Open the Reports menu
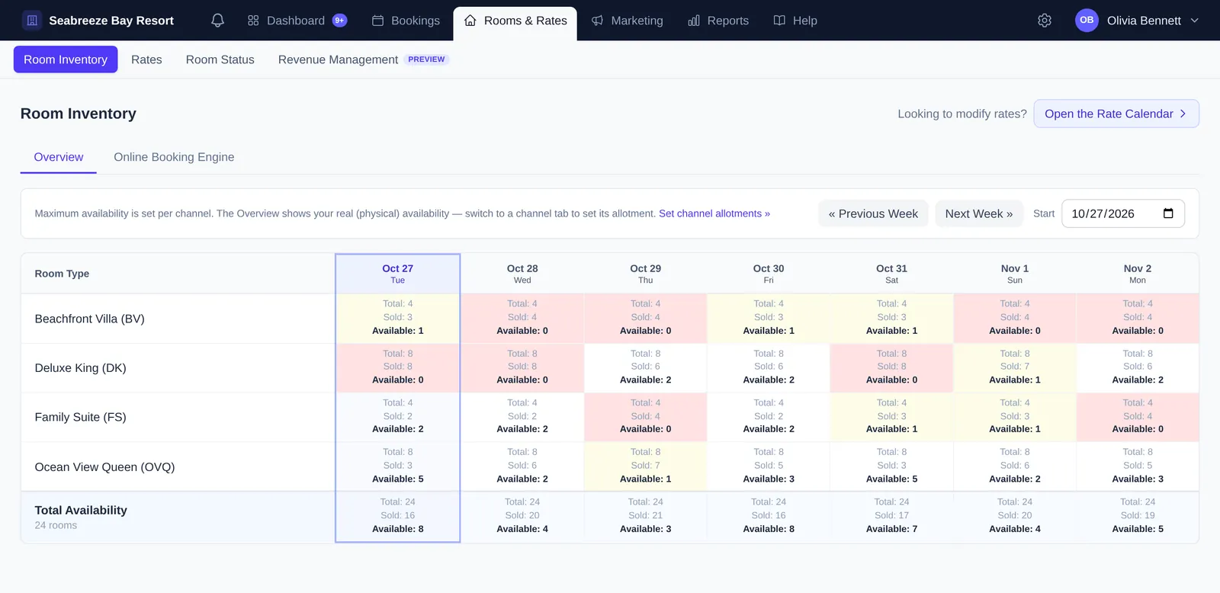The image size is (1220, 593). coord(718,21)
